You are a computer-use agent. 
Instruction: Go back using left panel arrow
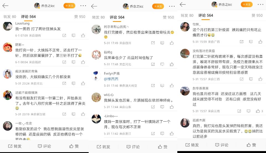coord(5,6)
